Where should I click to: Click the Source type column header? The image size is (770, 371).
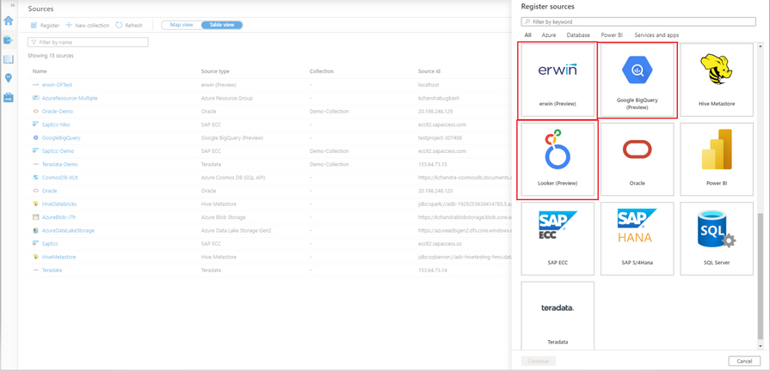[215, 71]
